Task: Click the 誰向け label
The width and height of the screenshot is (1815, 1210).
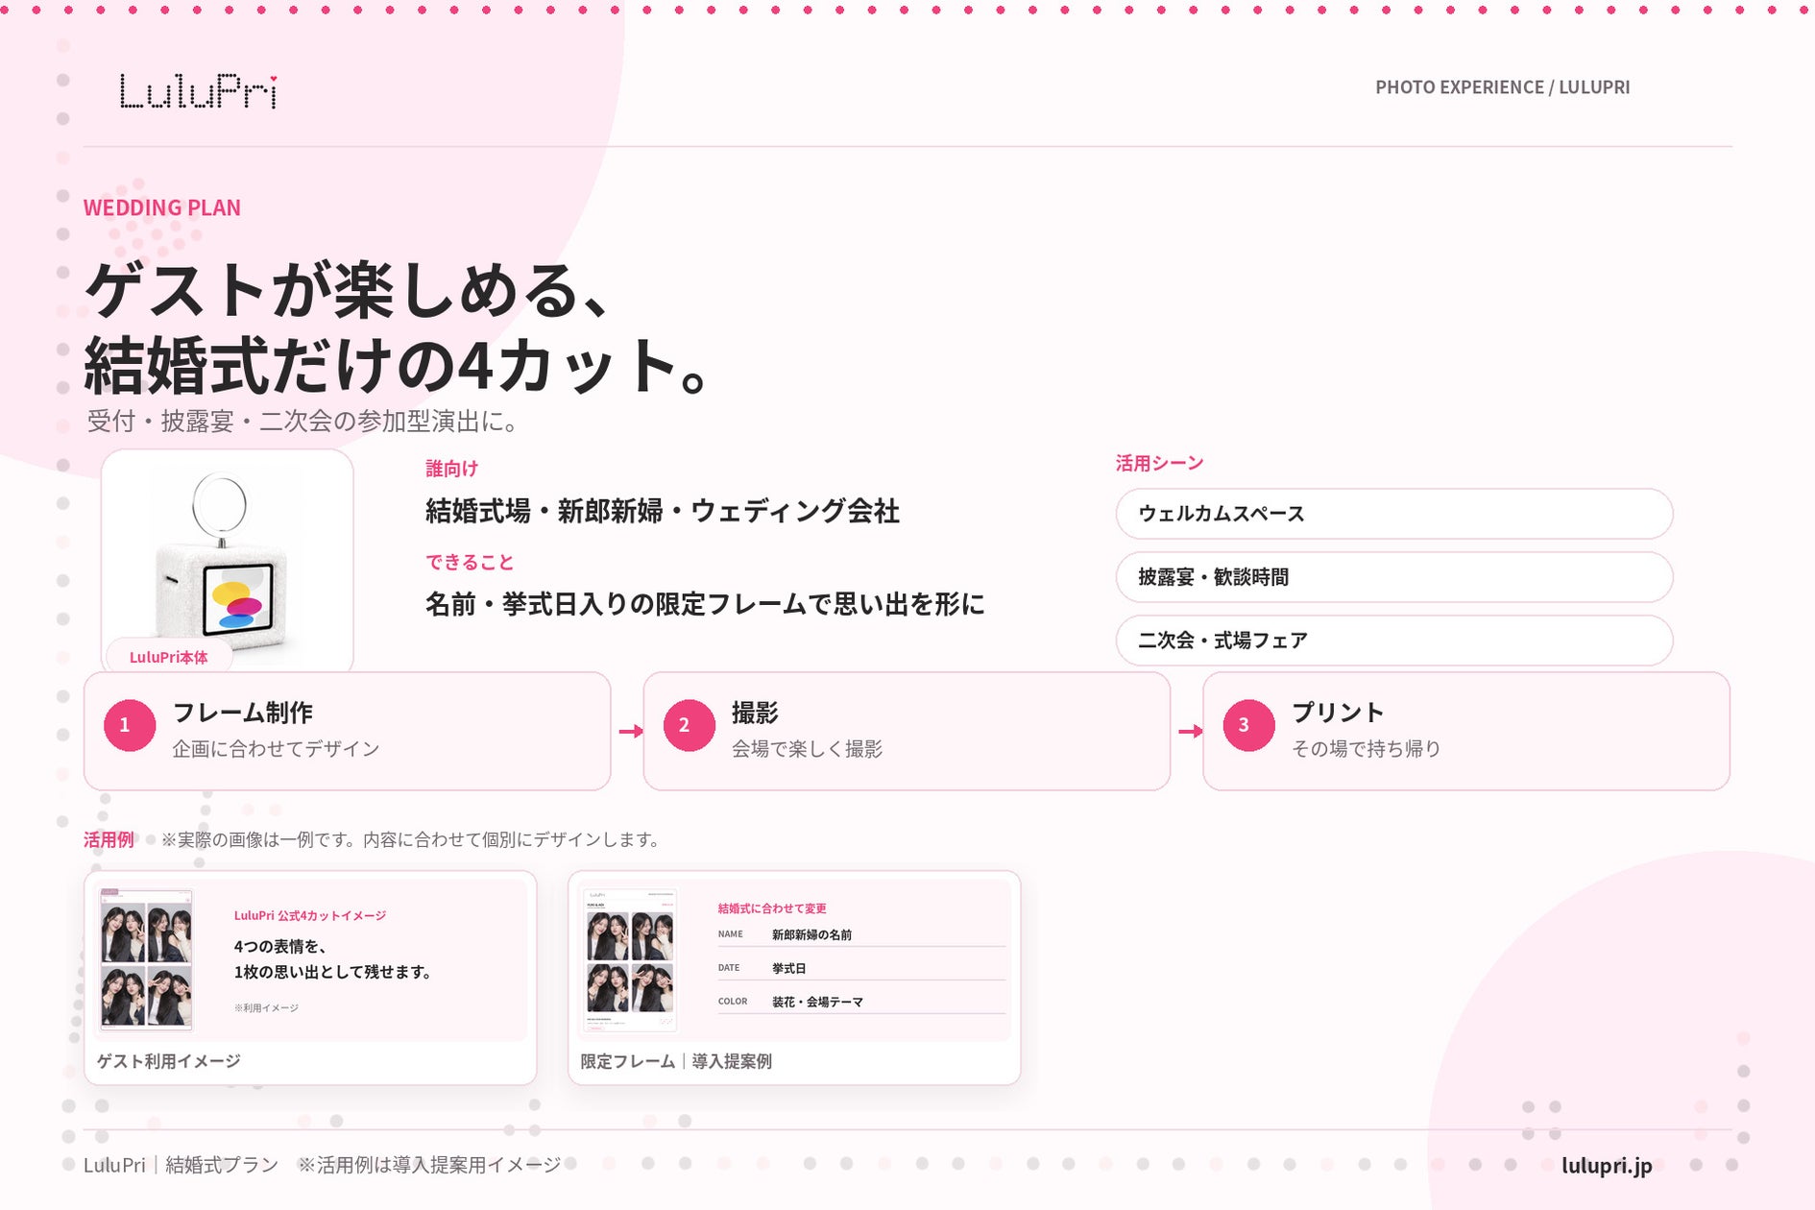Action: coord(452,469)
